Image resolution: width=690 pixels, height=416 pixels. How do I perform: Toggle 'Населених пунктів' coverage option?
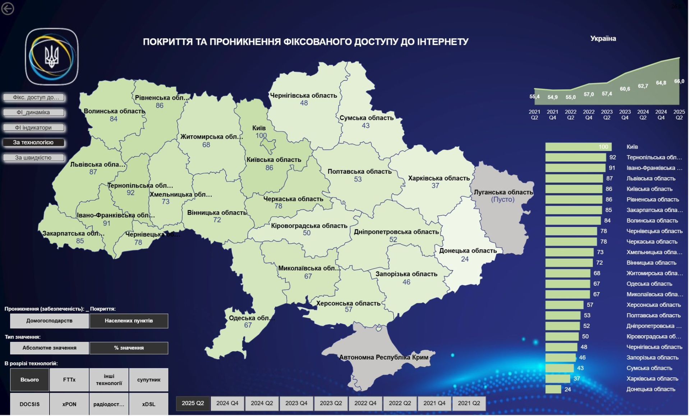click(x=129, y=321)
